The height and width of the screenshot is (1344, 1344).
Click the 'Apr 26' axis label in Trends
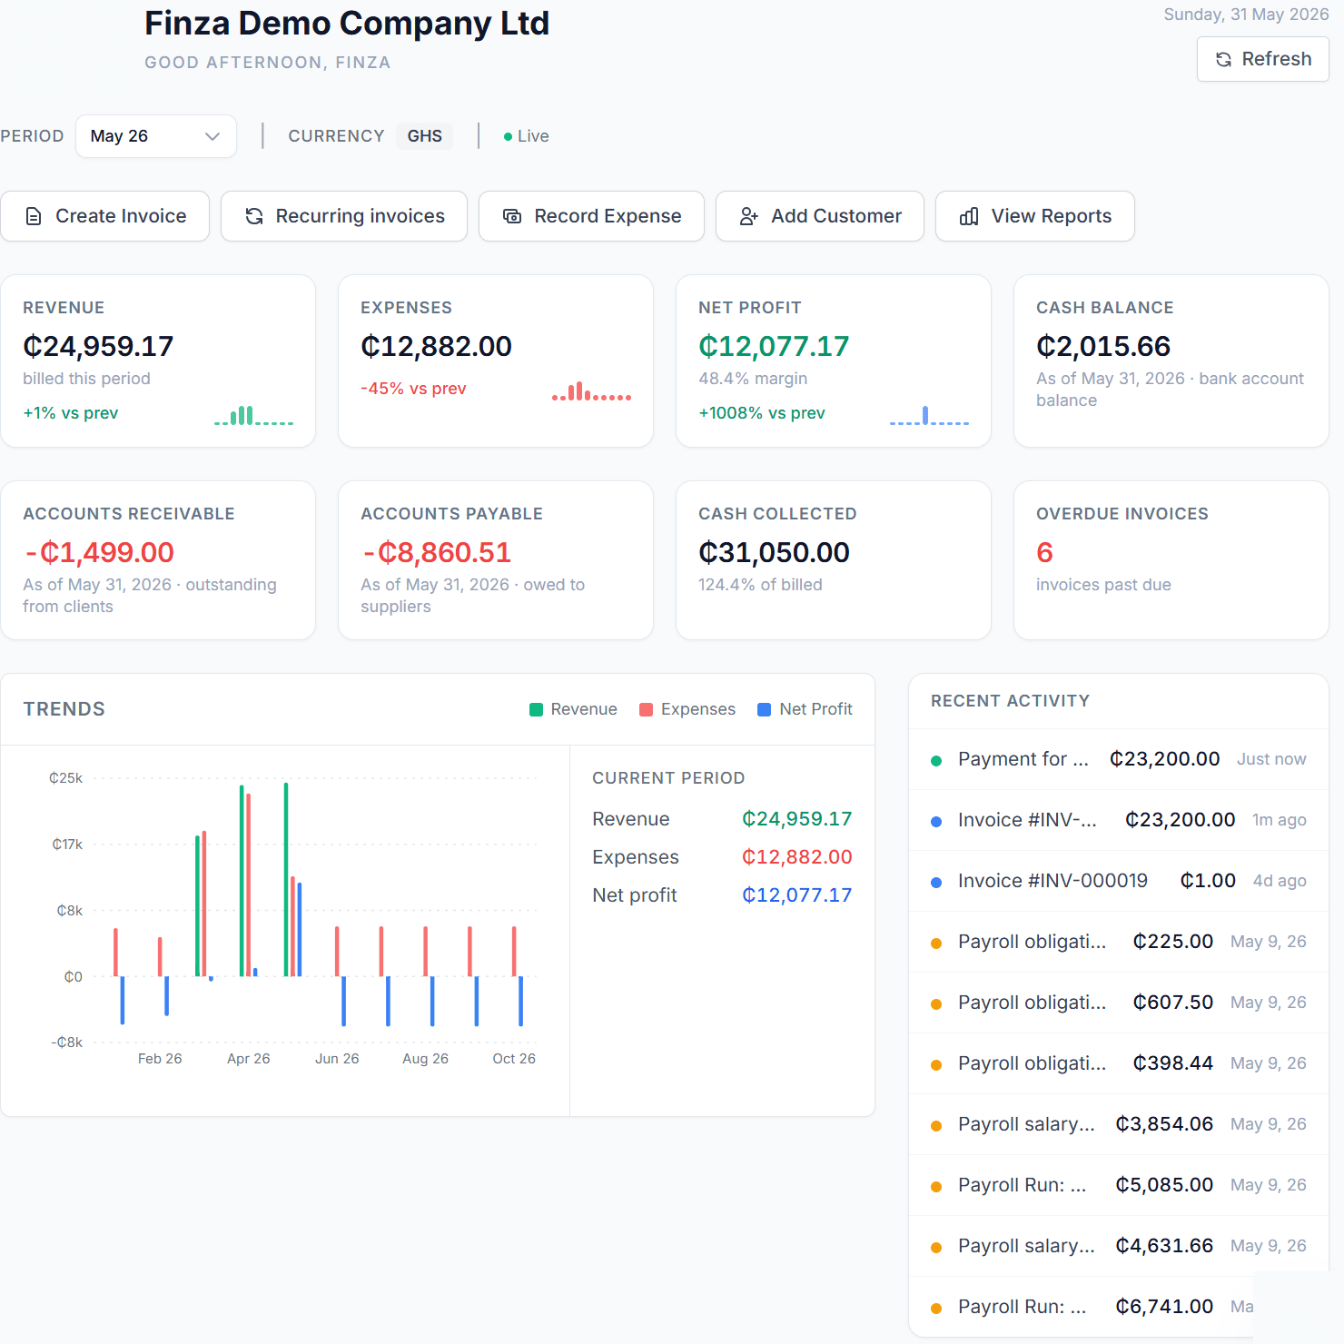pos(249,1059)
